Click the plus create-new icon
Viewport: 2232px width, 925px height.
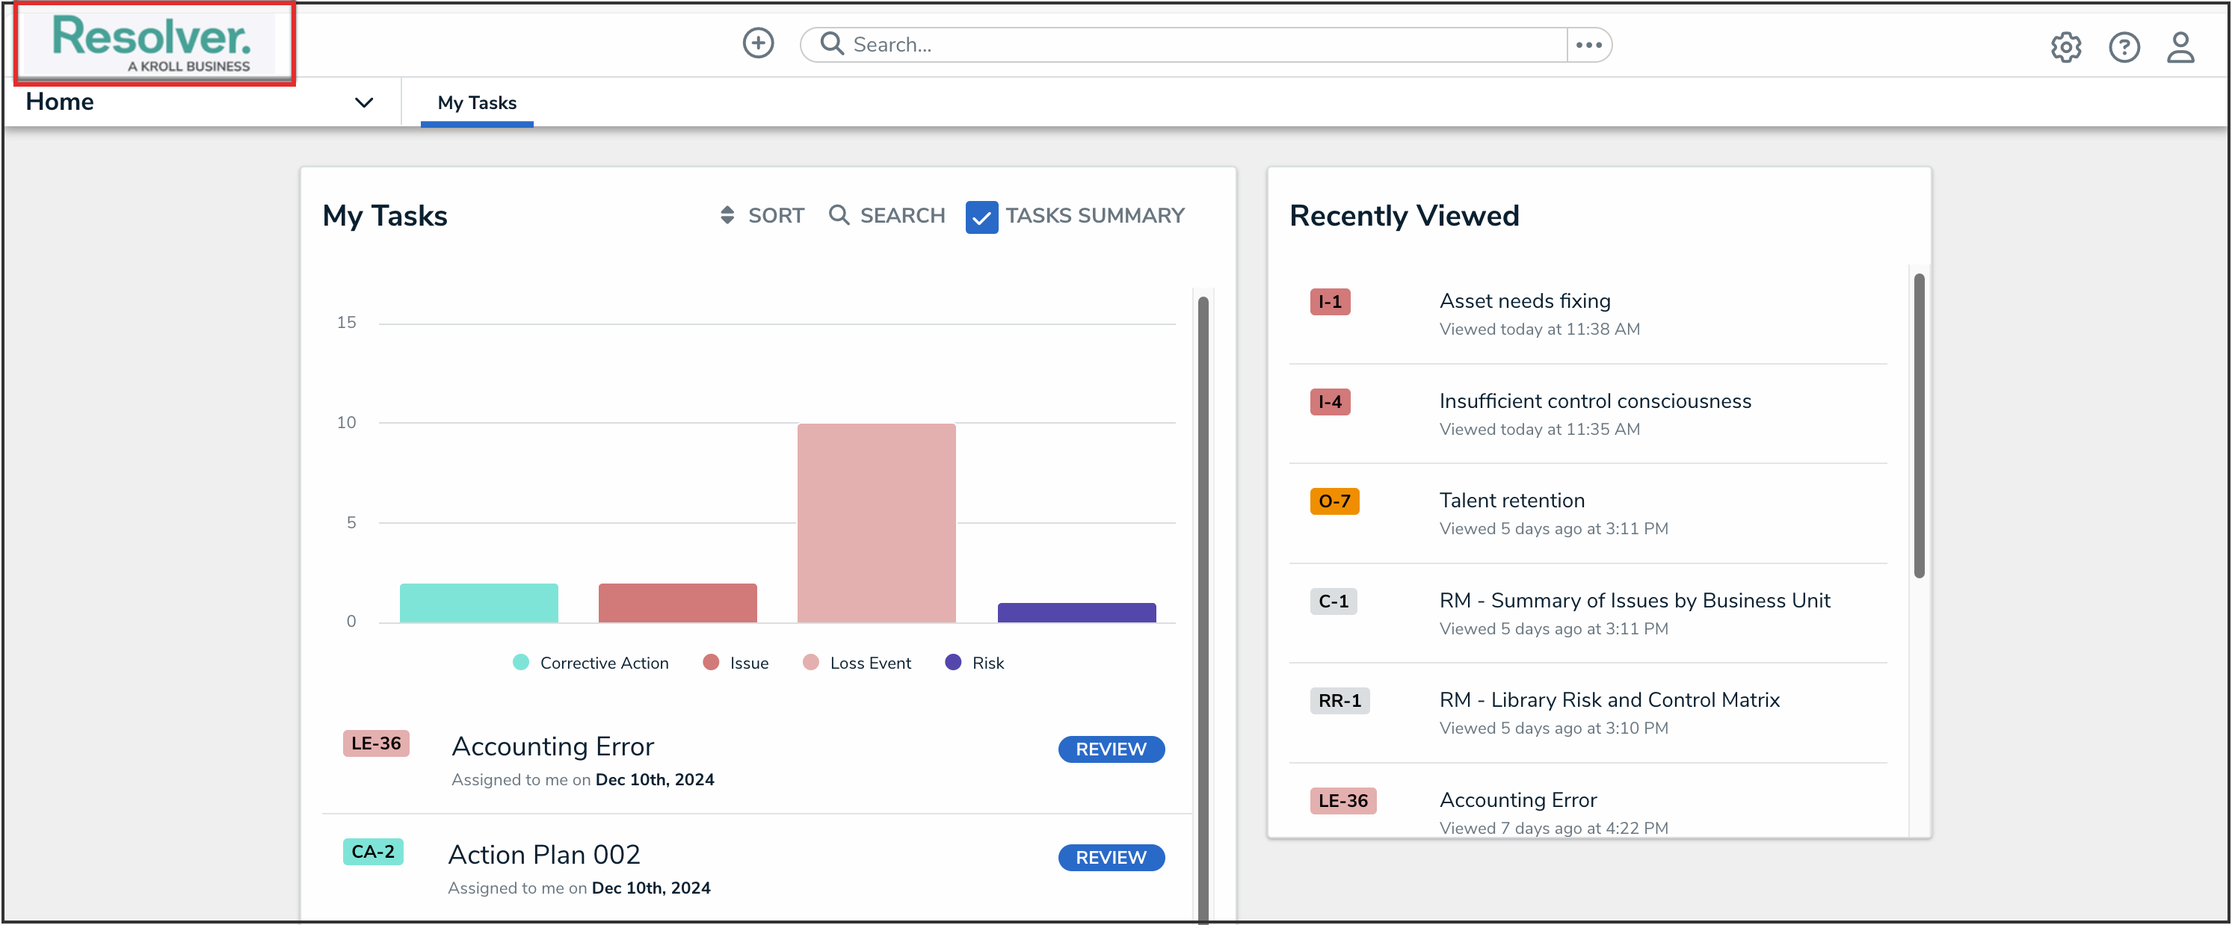[757, 43]
